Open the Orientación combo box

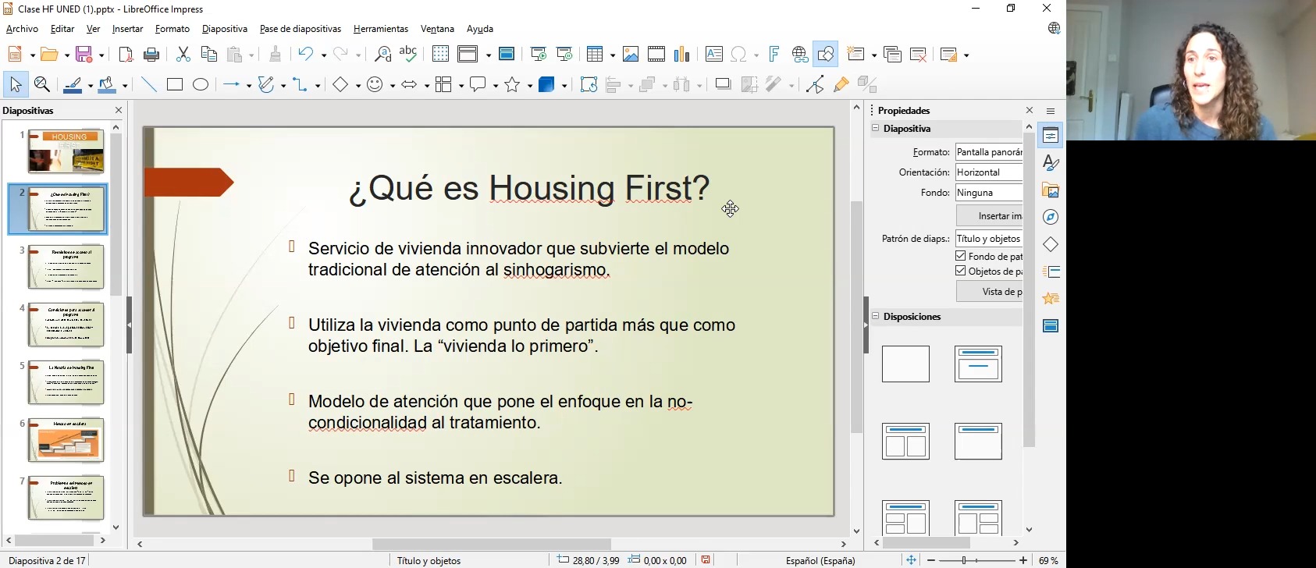tap(988, 172)
